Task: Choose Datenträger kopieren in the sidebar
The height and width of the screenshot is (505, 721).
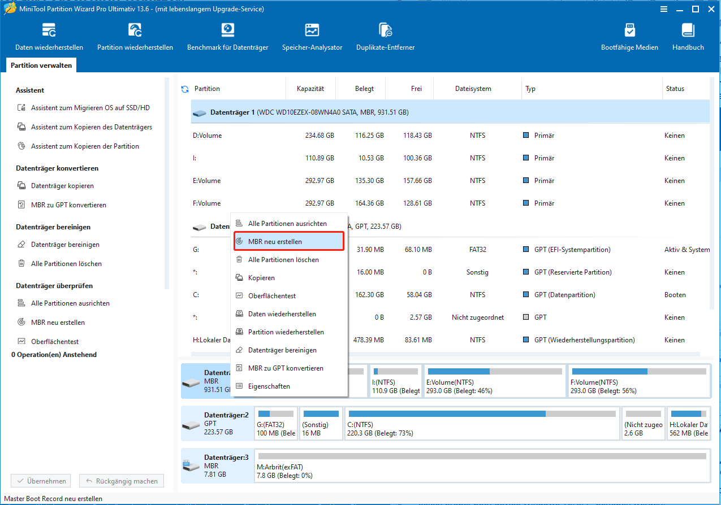Action: click(x=55, y=186)
